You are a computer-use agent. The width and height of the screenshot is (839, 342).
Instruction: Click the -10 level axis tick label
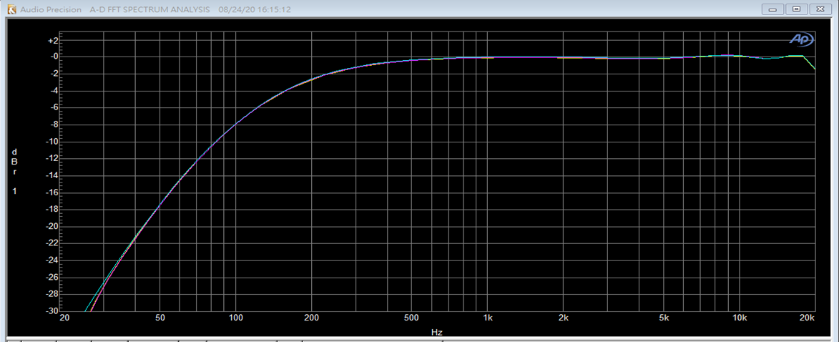(x=51, y=142)
